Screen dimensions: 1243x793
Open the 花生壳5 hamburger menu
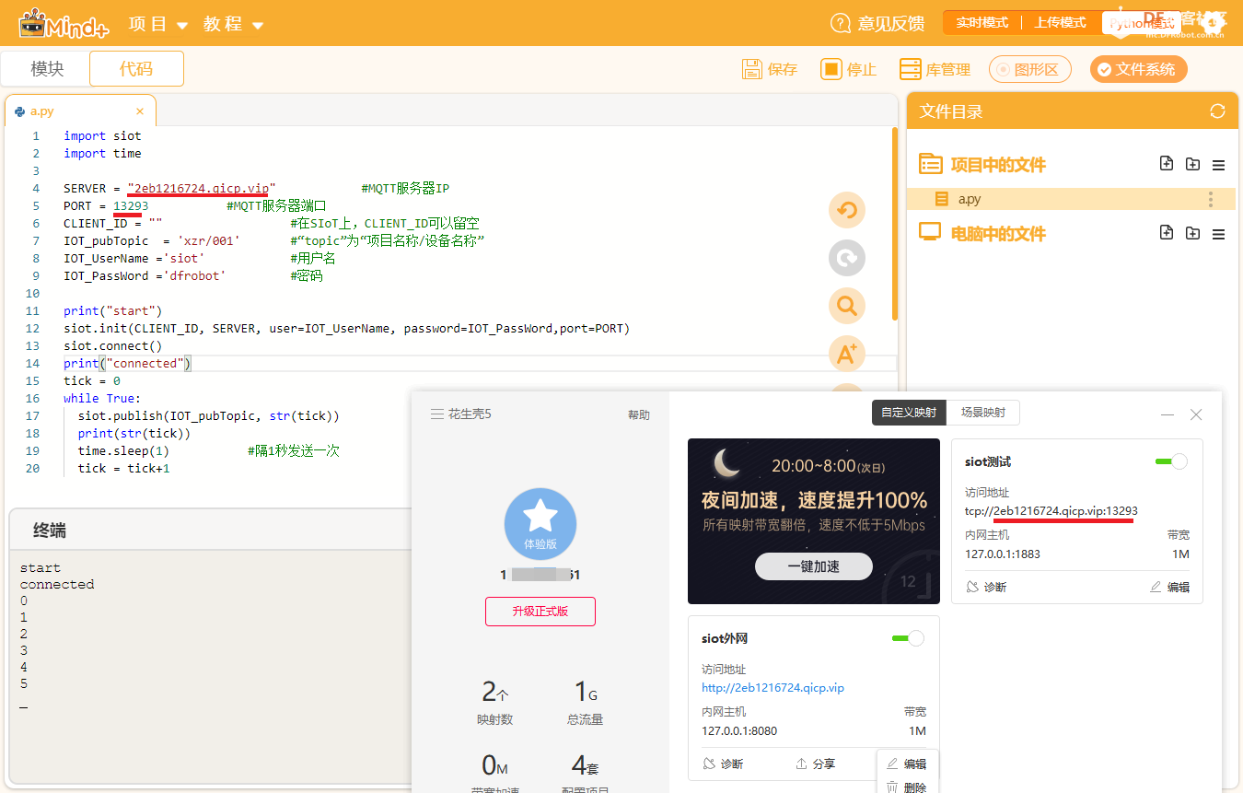tap(437, 414)
